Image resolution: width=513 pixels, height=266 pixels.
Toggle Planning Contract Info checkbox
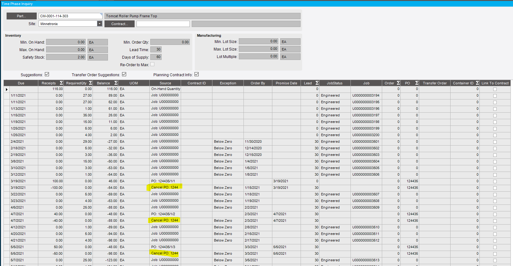point(197,74)
